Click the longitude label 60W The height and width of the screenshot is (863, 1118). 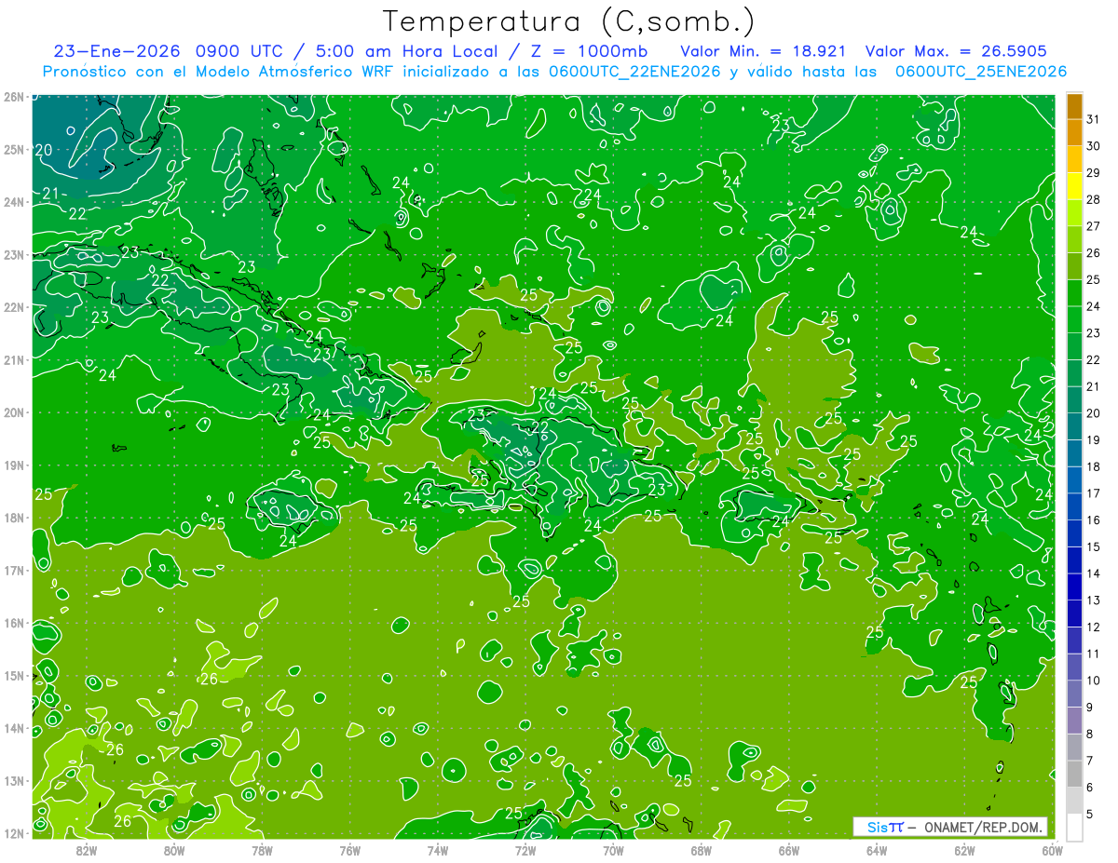point(1051,850)
